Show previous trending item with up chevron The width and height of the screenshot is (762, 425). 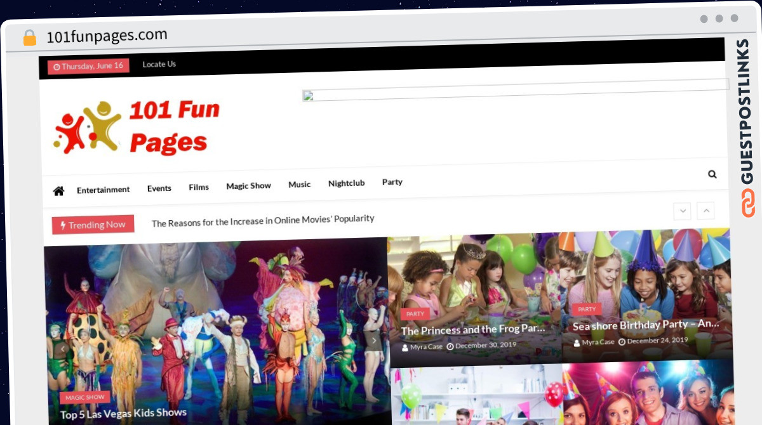pyautogui.click(x=705, y=211)
